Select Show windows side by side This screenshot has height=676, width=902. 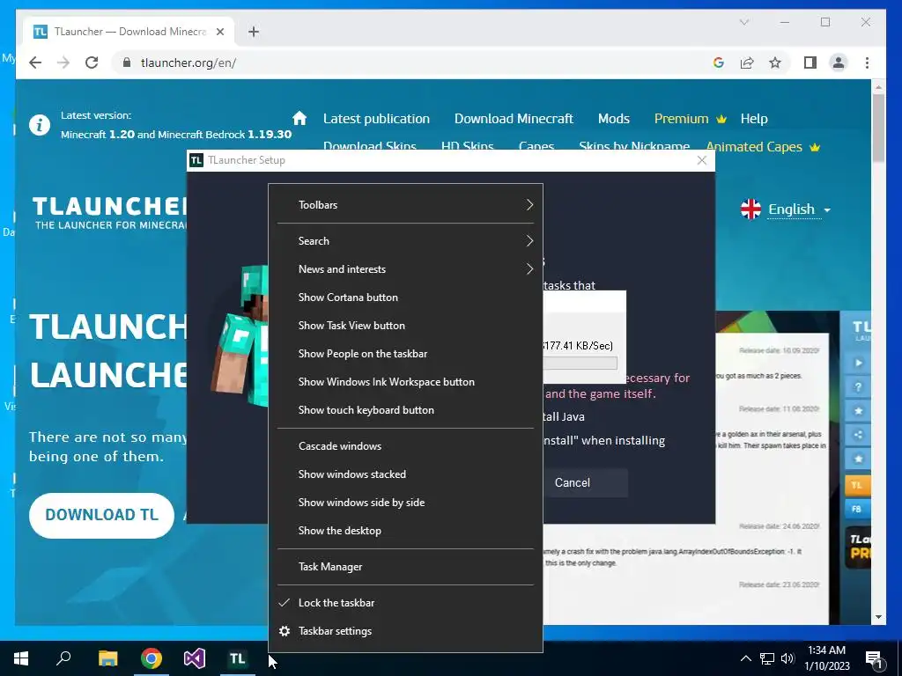tap(405, 503)
